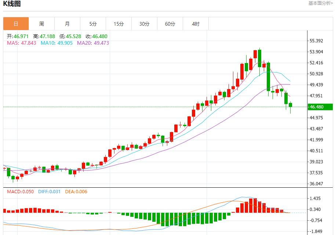The height and width of the screenshot is (235, 335).
Task: Open the 60分 chart view
Action: (170, 23)
